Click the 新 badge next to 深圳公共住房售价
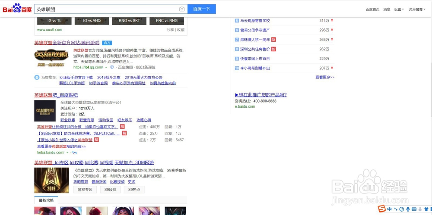 tap(273, 49)
